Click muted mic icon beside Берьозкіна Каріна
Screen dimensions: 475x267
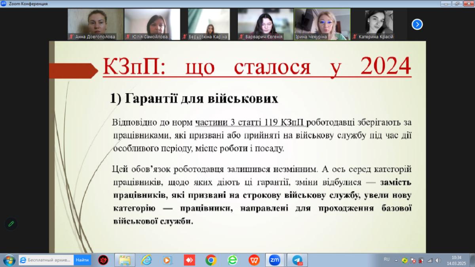pyautogui.click(x=185, y=36)
